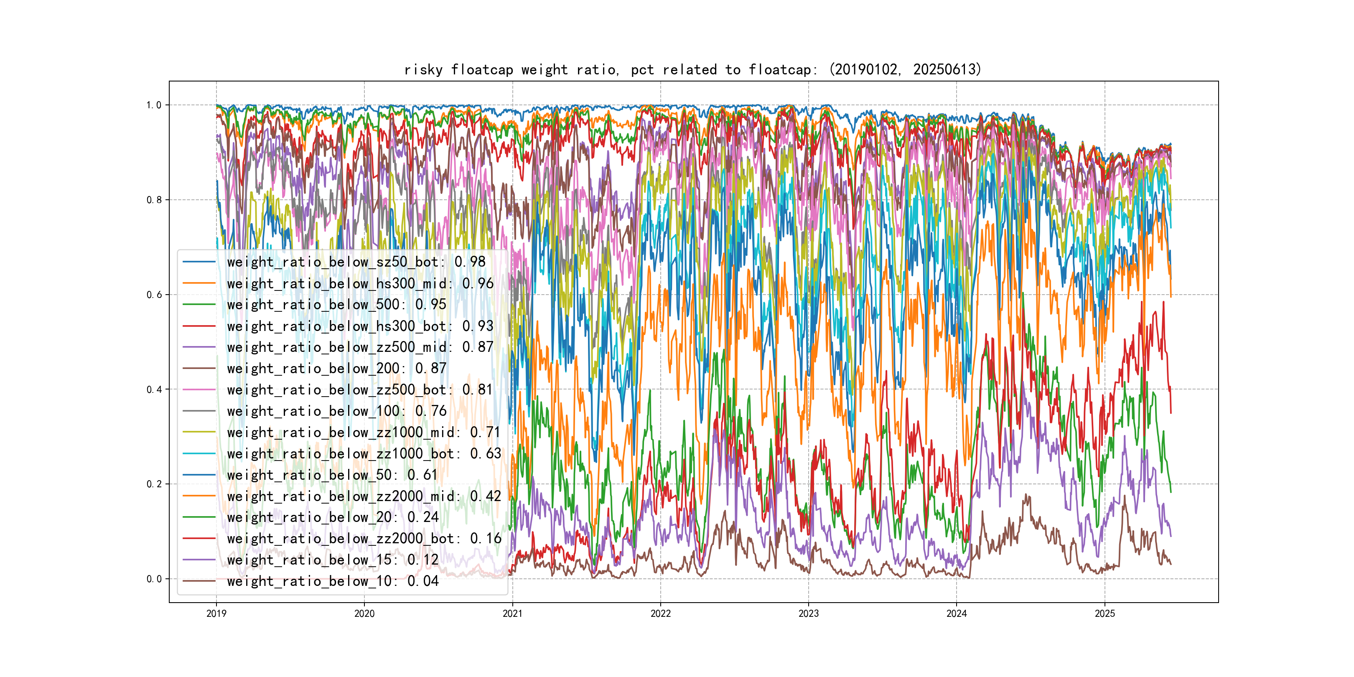Click the gray below_100 legend line swatch
This screenshot has width=1354, height=677.
point(199,411)
